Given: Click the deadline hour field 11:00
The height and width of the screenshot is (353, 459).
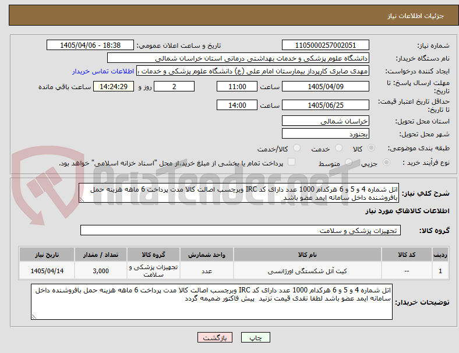Looking at the screenshot, I should 237,86.
